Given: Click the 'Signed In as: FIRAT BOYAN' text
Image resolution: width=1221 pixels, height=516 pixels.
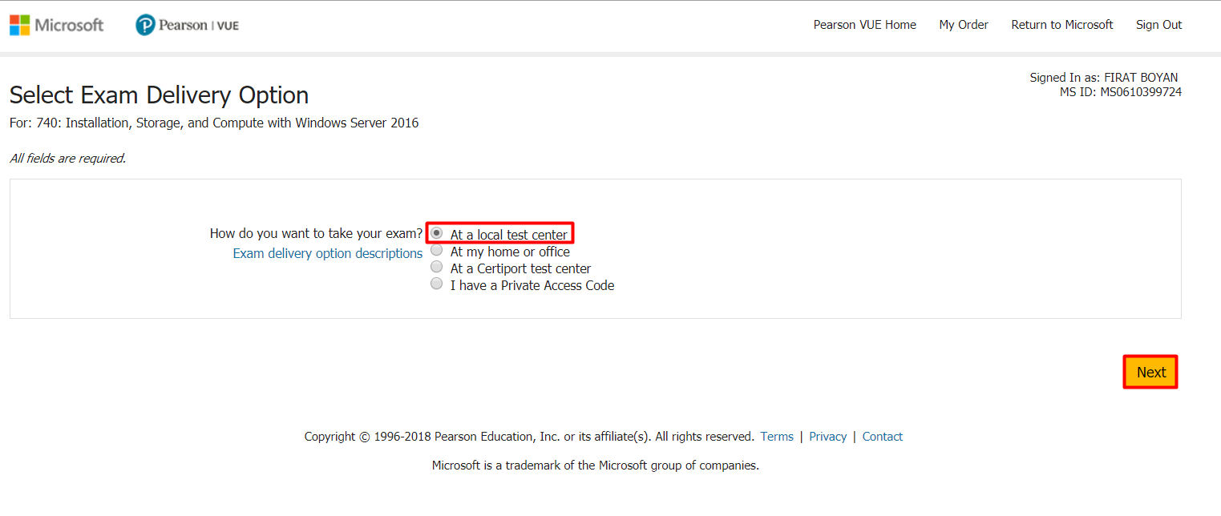Looking at the screenshot, I should pos(1104,78).
